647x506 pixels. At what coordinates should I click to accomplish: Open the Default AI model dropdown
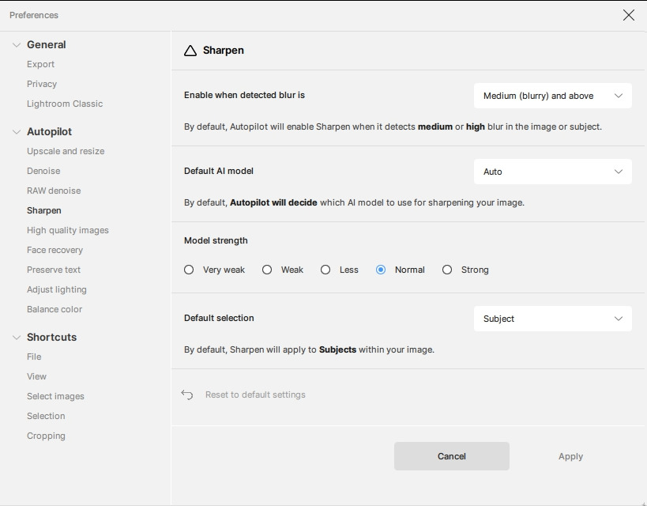[552, 172]
